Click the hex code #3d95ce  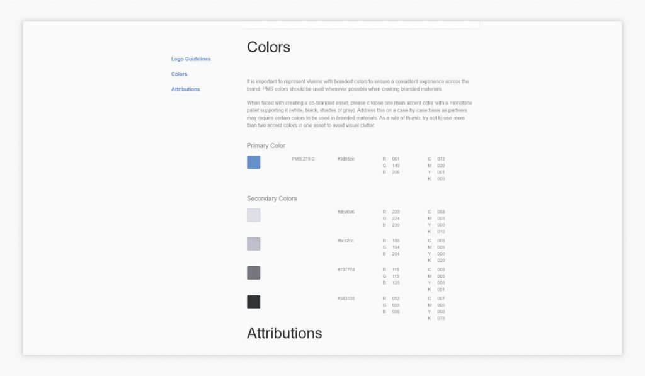coord(346,159)
